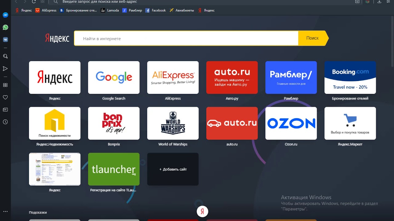
Task: Open the tlauncher speed dial tile
Action: click(114, 169)
